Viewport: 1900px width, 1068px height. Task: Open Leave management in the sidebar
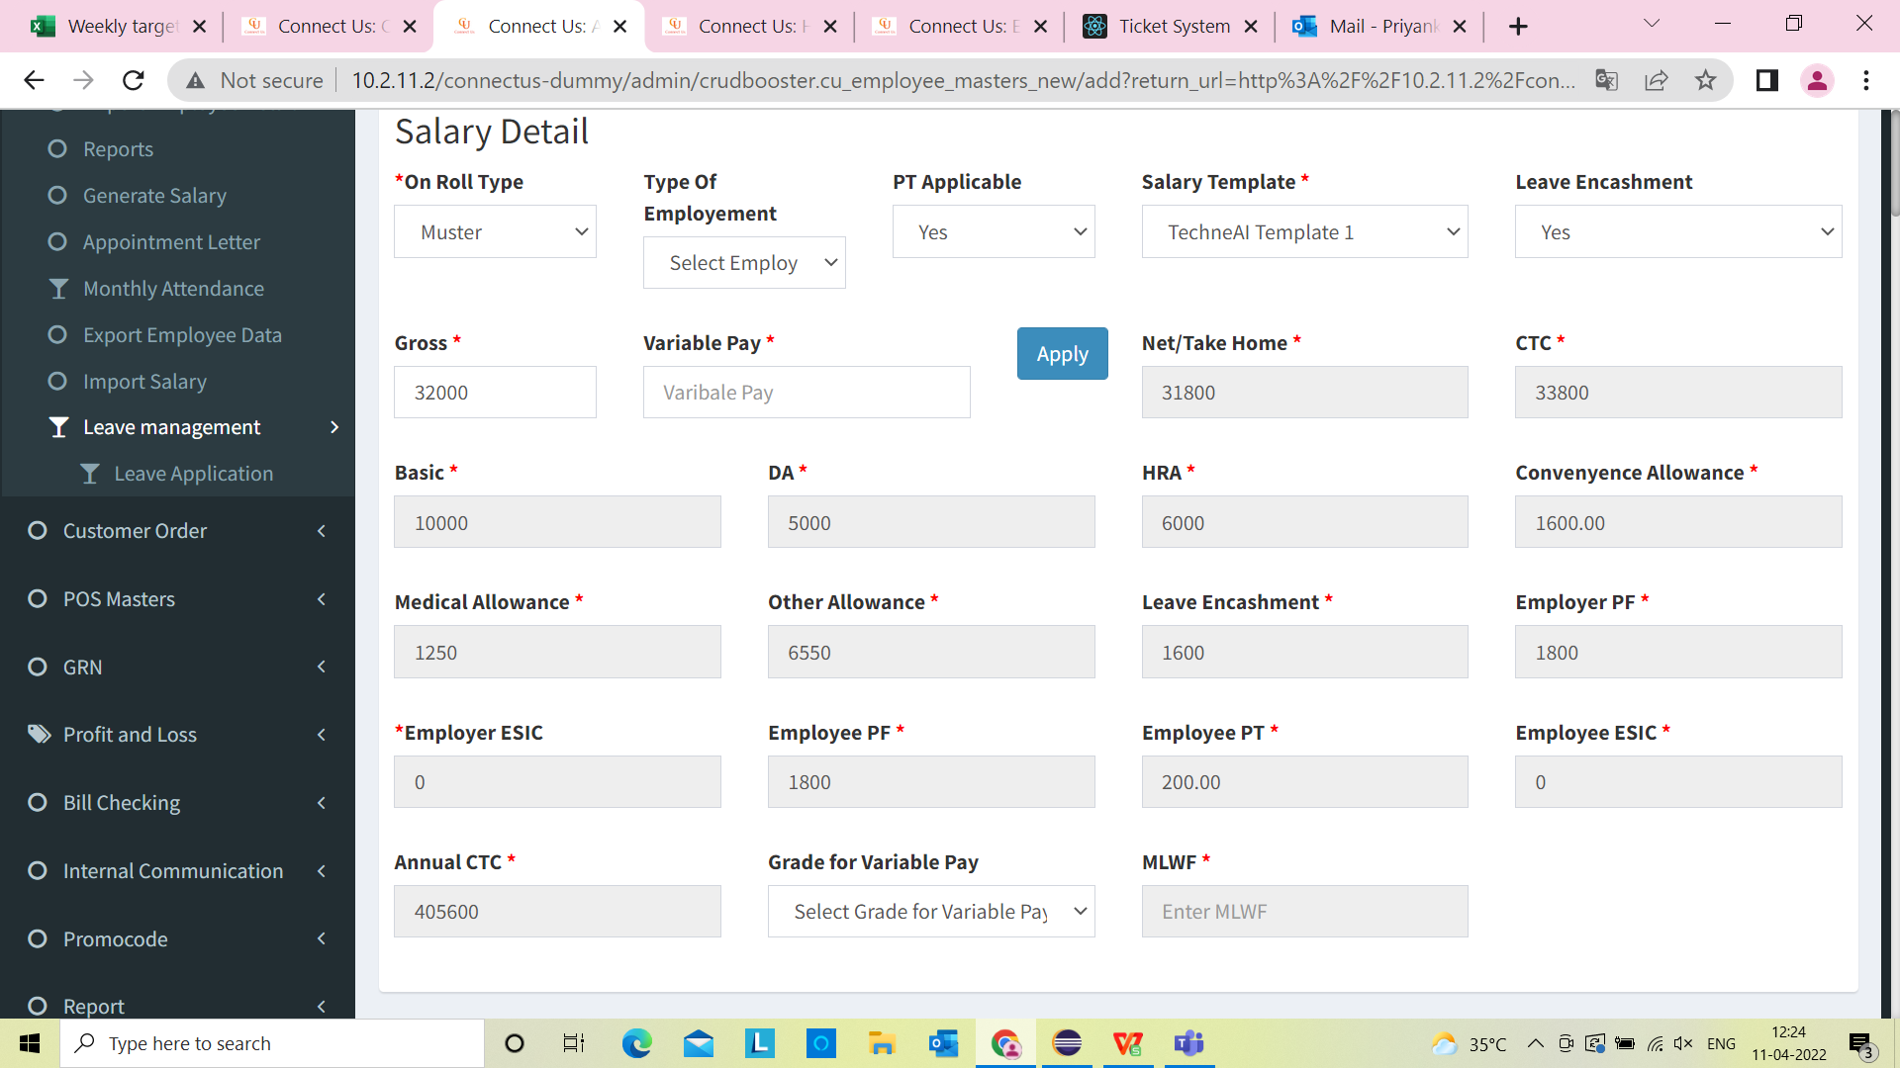point(178,427)
